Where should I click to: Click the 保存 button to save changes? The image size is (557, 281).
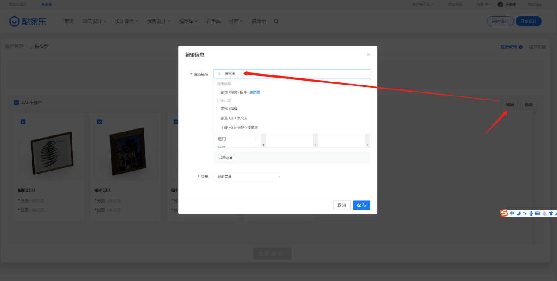[361, 205]
